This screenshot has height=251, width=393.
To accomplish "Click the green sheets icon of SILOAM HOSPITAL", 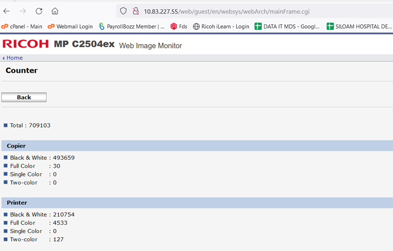I will pyautogui.click(x=330, y=26).
